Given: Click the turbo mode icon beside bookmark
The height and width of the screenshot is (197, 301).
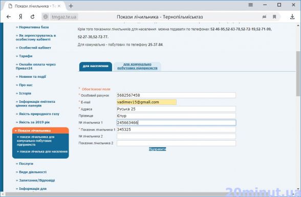Looking at the screenshot, I should [264, 17].
